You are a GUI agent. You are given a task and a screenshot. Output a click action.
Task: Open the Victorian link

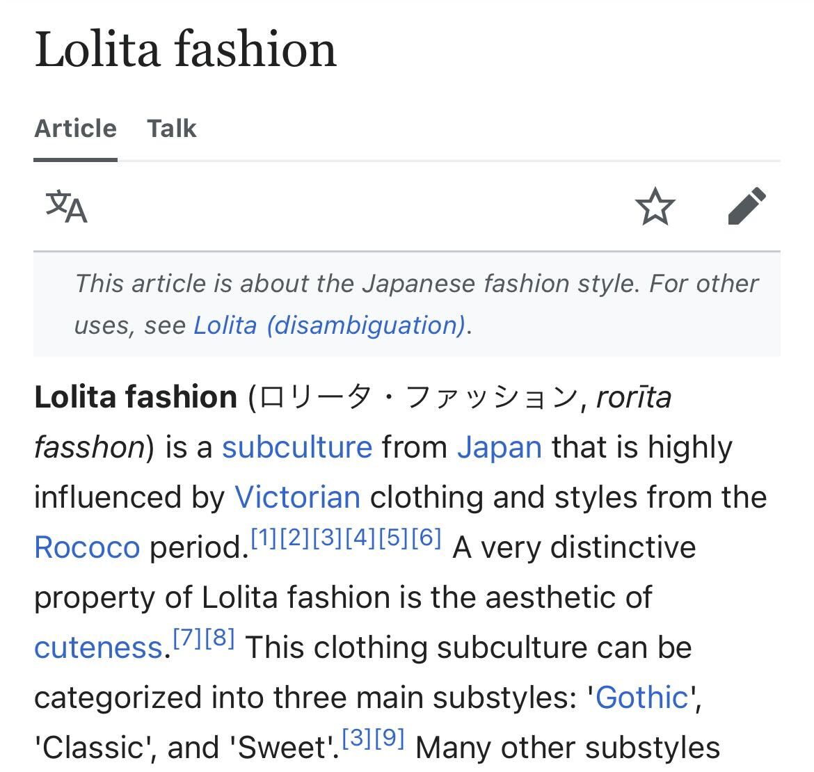point(298,497)
